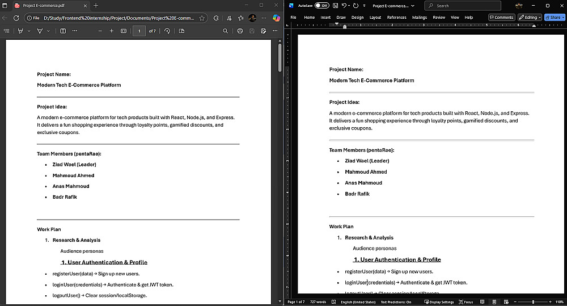Add text to the PDF
The width and height of the screenshot is (567, 306).
(x=63, y=31)
